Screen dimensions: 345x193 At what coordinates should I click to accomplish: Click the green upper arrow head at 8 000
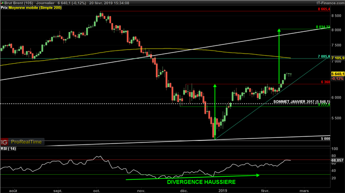(x=279, y=30)
